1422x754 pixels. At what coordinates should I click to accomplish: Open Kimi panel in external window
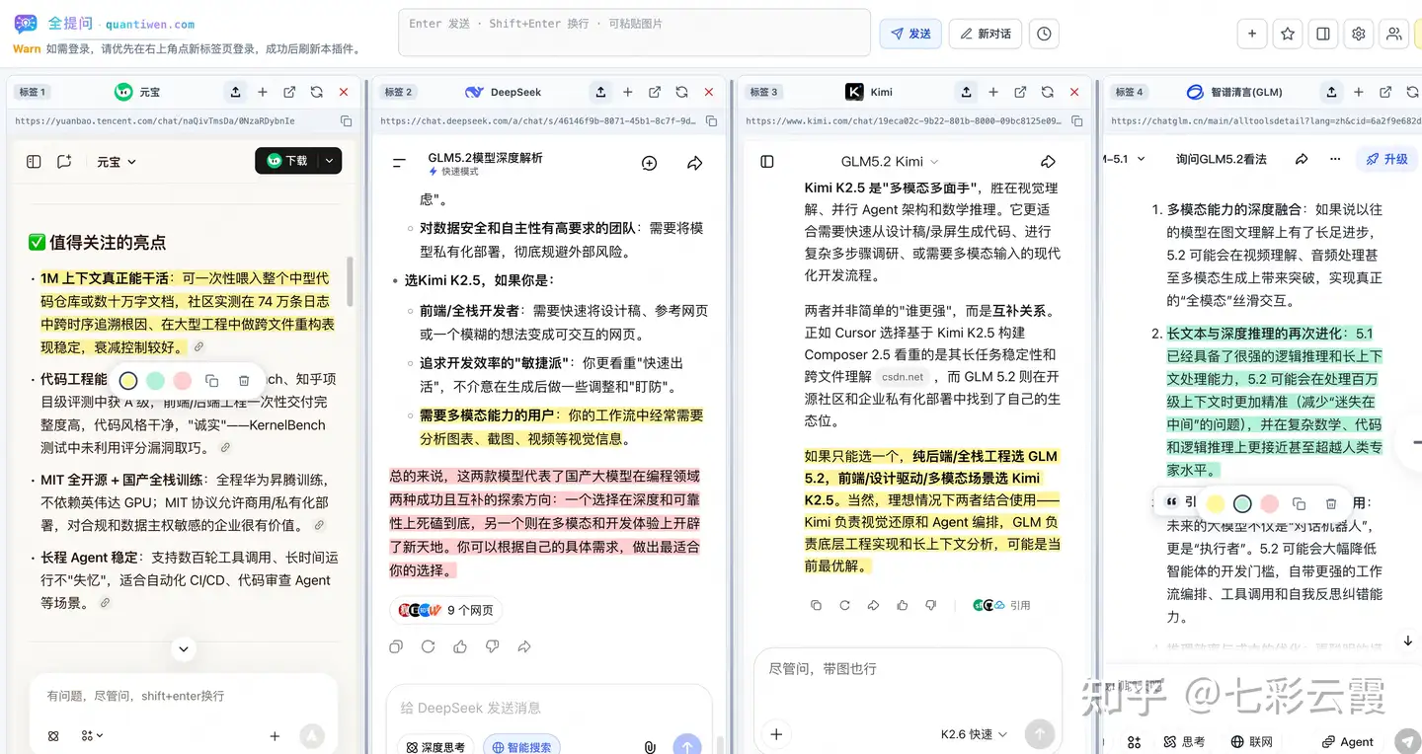pyautogui.click(x=1020, y=92)
